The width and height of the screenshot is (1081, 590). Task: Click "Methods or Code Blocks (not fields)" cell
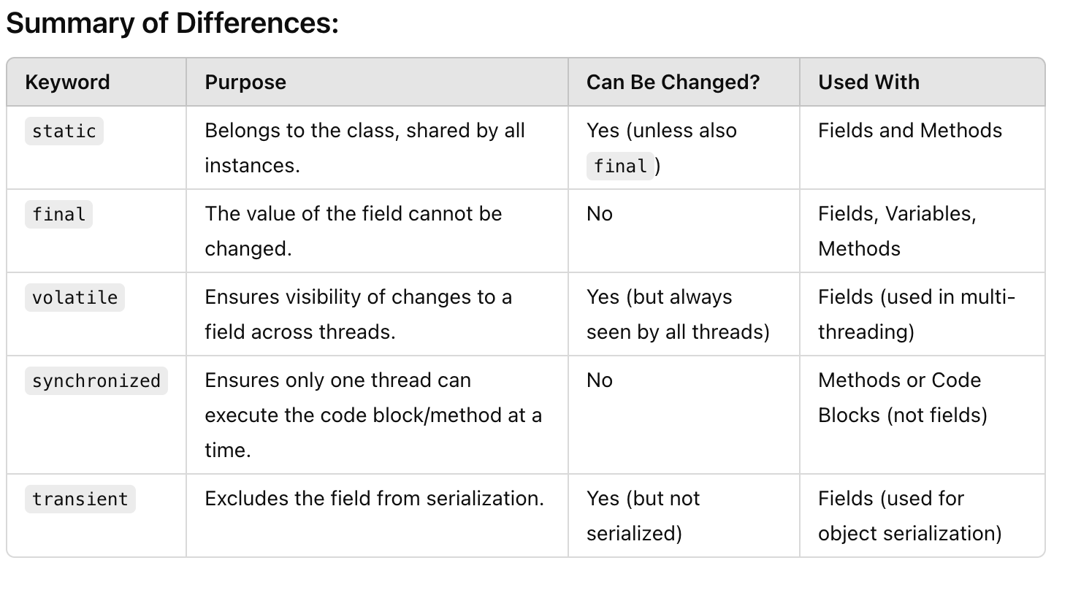[902, 397]
